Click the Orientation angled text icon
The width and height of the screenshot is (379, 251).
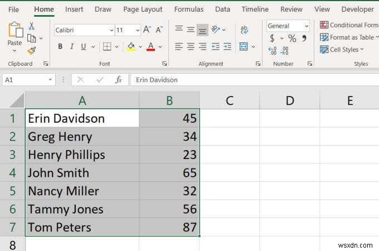click(x=216, y=30)
